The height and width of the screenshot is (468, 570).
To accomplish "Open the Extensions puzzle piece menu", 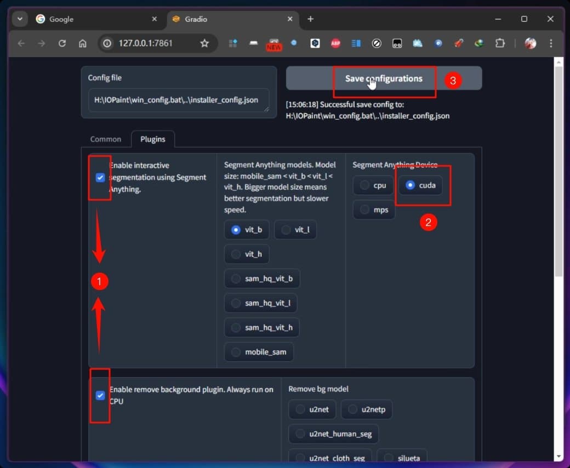I will pyautogui.click(x=500, y=43).
